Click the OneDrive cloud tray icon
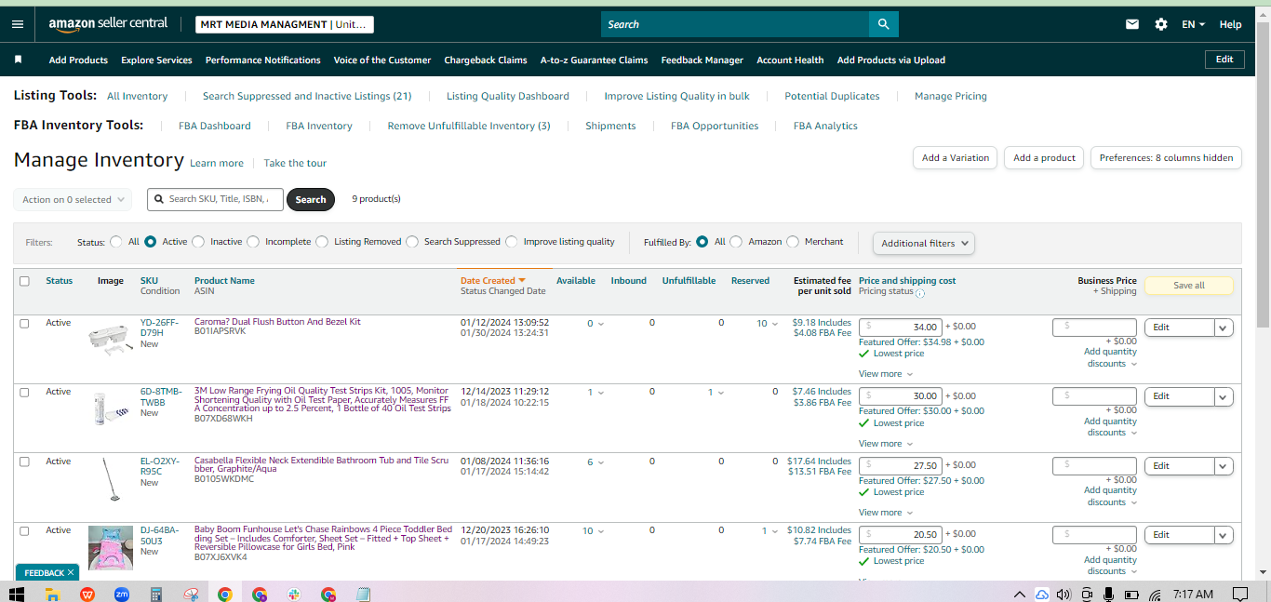Image resolution: width=1271 pixels, height=602 pixels. click(x=1042, y=594)
